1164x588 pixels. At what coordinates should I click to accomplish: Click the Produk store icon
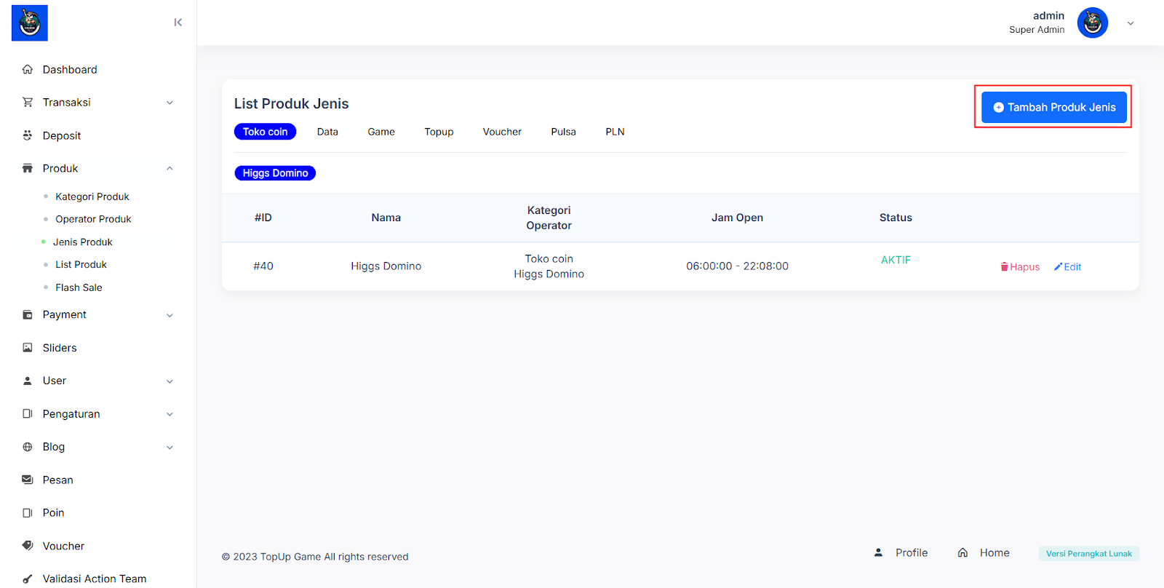coord(28,168)
